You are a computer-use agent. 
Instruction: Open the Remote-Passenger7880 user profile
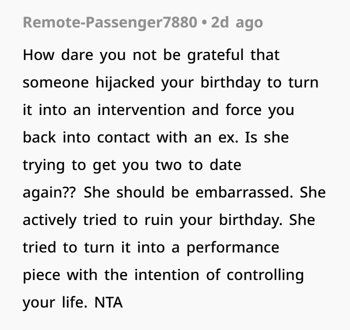(109, 23)
